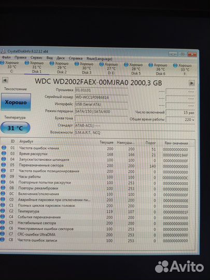The image size is (210, 280).
Task: Go to next disk with right arrow
Action: pyautogui.click(x=192, y=83)
